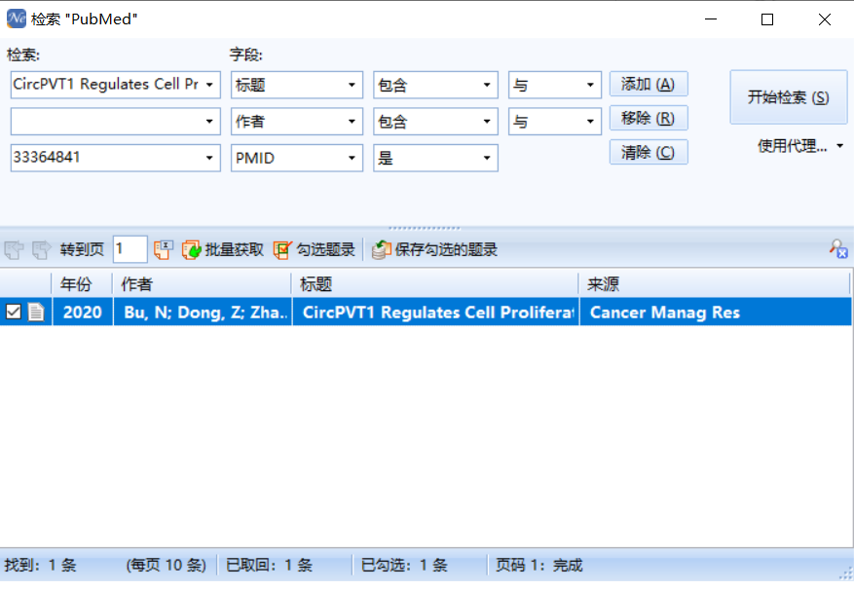Go to previous results page arrow
The height and width of the screenshot is (590, 854).
pos(15,250)
